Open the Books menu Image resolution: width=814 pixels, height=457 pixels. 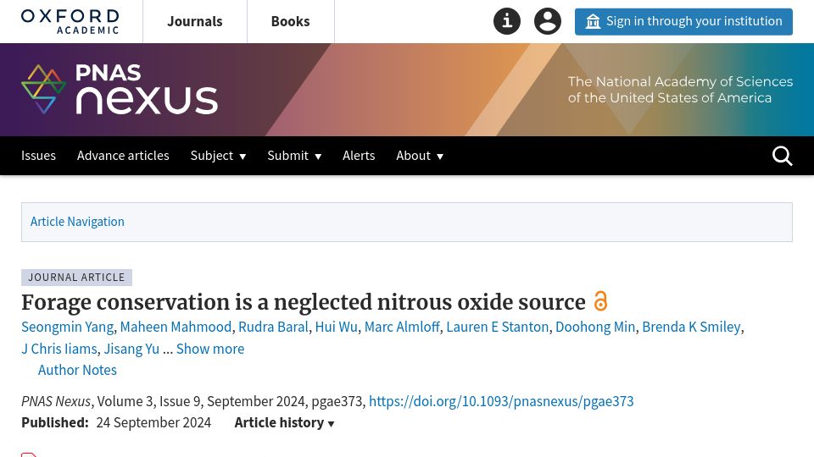coord(290,21)
